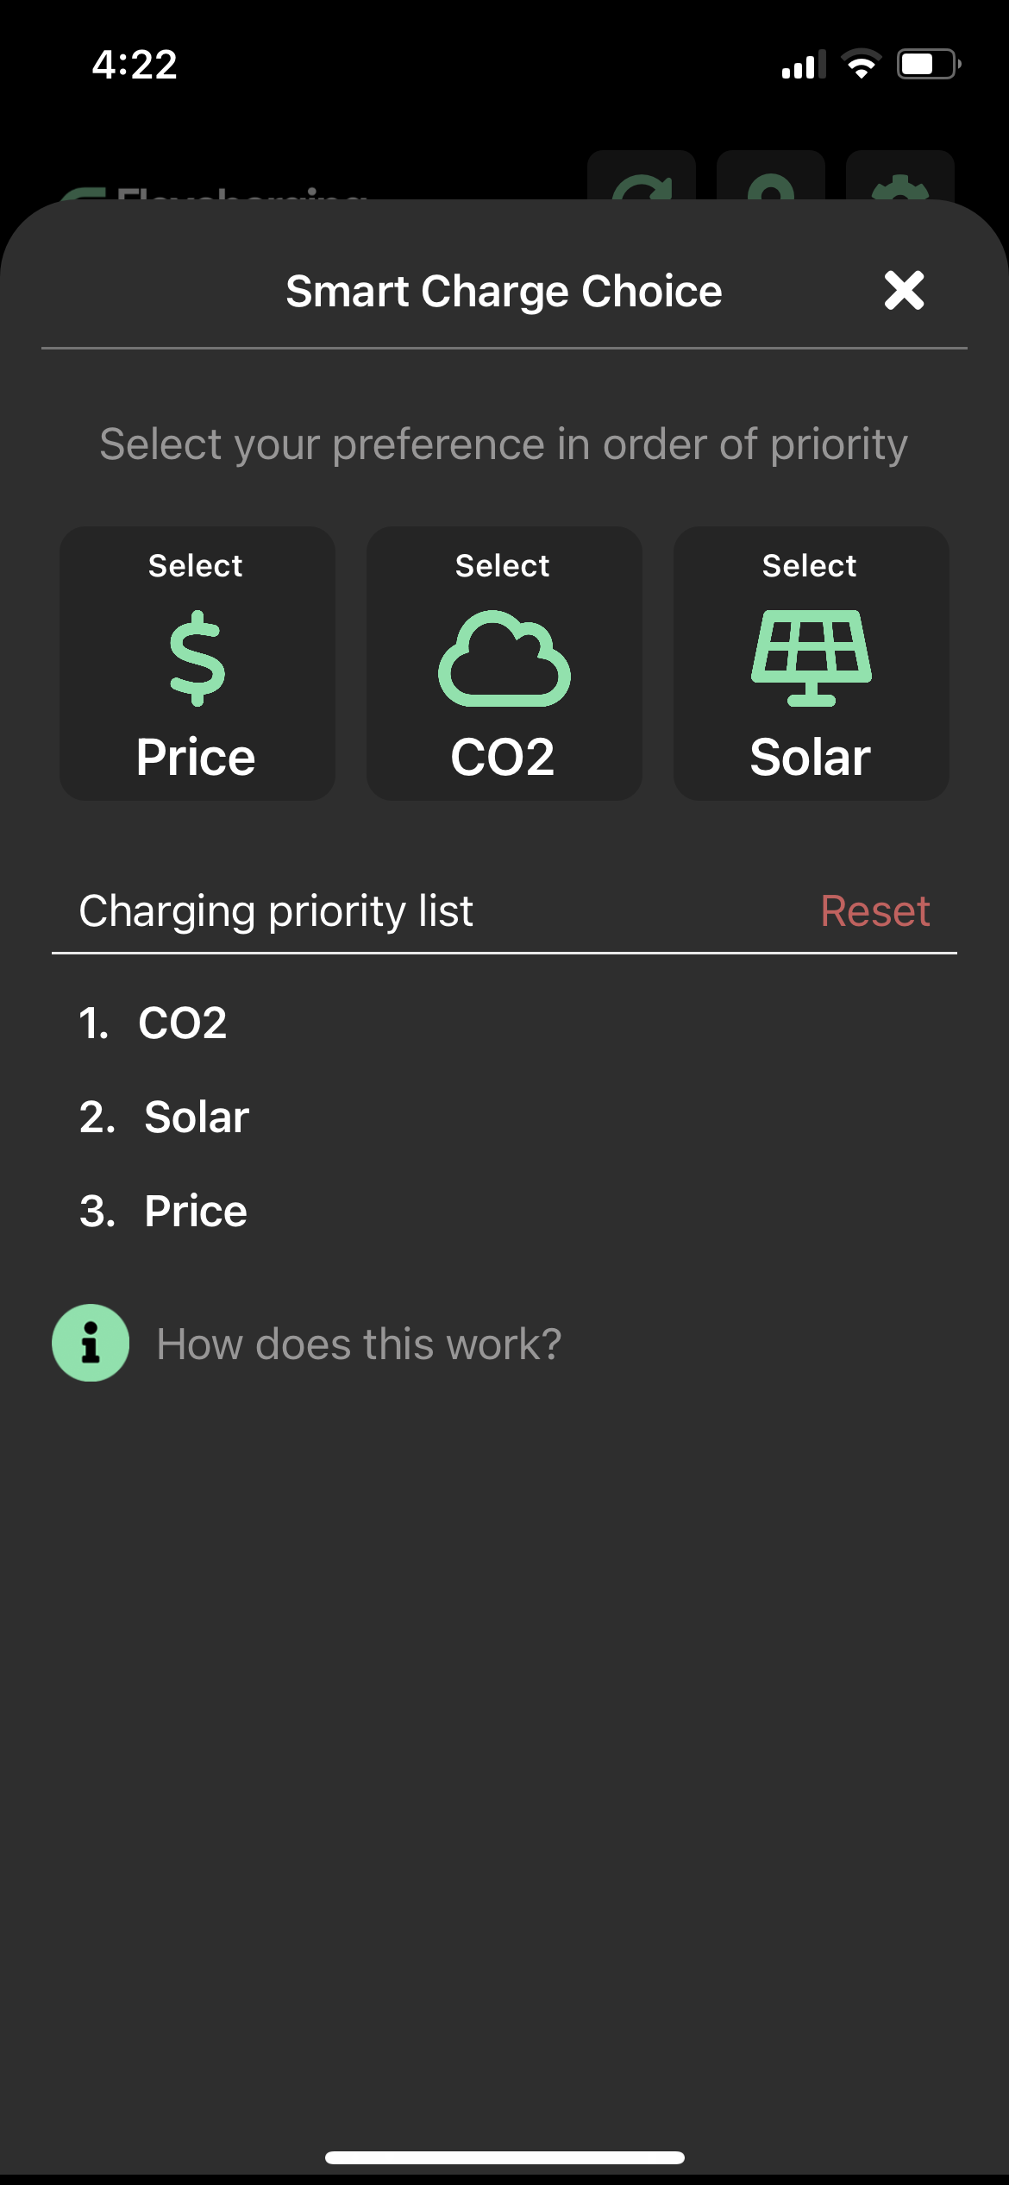The image size is (1009, 2185).
Task: Tap the home indicator bar at bottom
Action: [x=504, y=2157]
